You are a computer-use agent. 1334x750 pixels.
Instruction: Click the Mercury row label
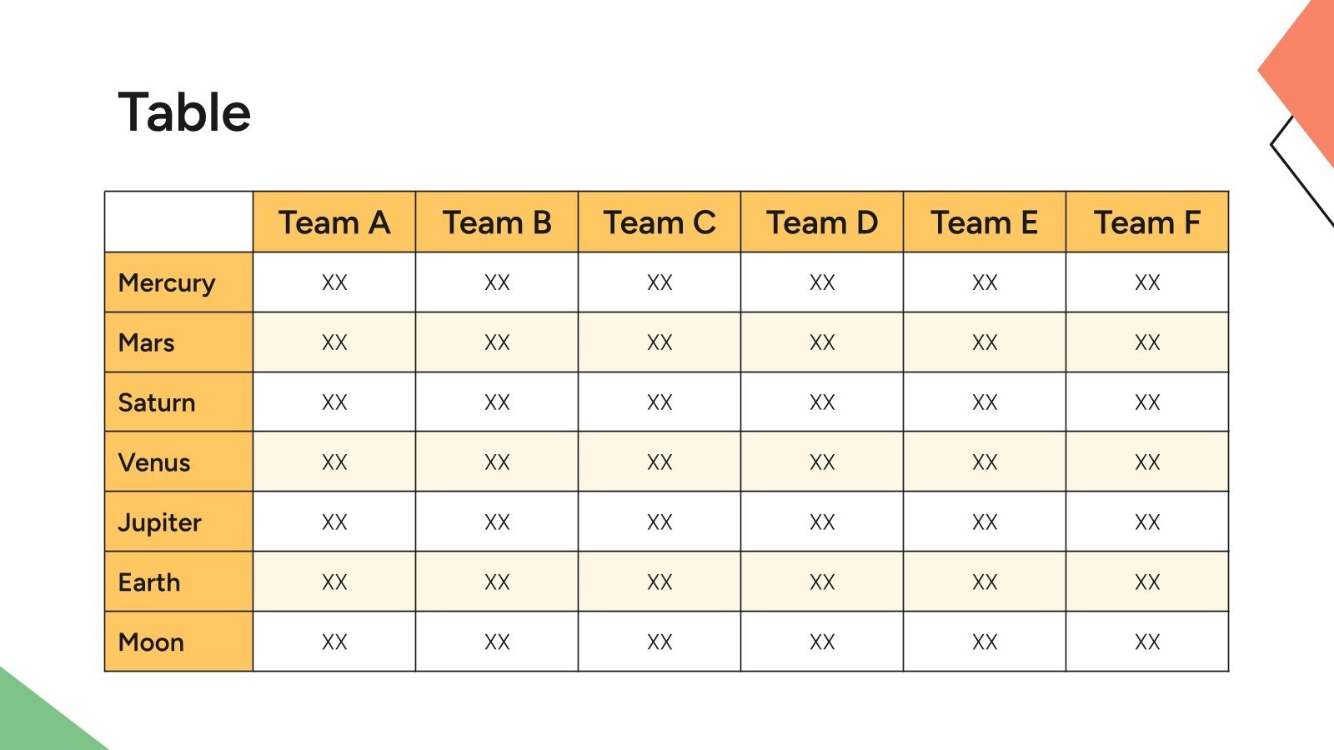(168, 282)
